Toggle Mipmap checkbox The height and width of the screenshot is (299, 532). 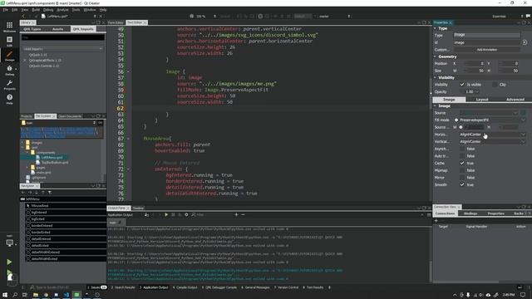click(x=462, y=170)
